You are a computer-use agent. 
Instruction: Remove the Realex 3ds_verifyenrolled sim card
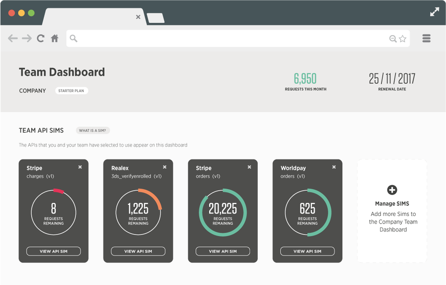coord(165,167)
